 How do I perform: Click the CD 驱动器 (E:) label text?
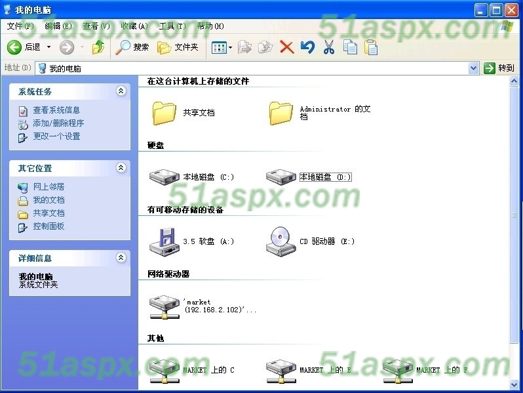327,241
